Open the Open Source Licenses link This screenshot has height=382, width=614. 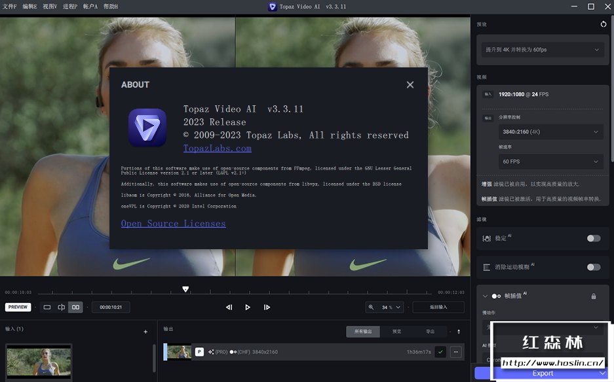click(173, 223)
